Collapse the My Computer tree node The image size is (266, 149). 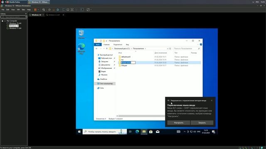click(2, 21)
